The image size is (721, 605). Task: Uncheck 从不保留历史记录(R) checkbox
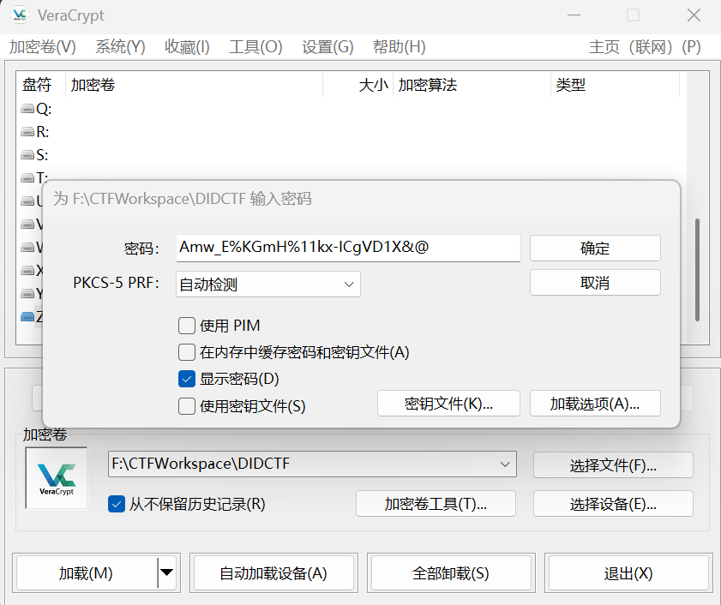[117, 504]
